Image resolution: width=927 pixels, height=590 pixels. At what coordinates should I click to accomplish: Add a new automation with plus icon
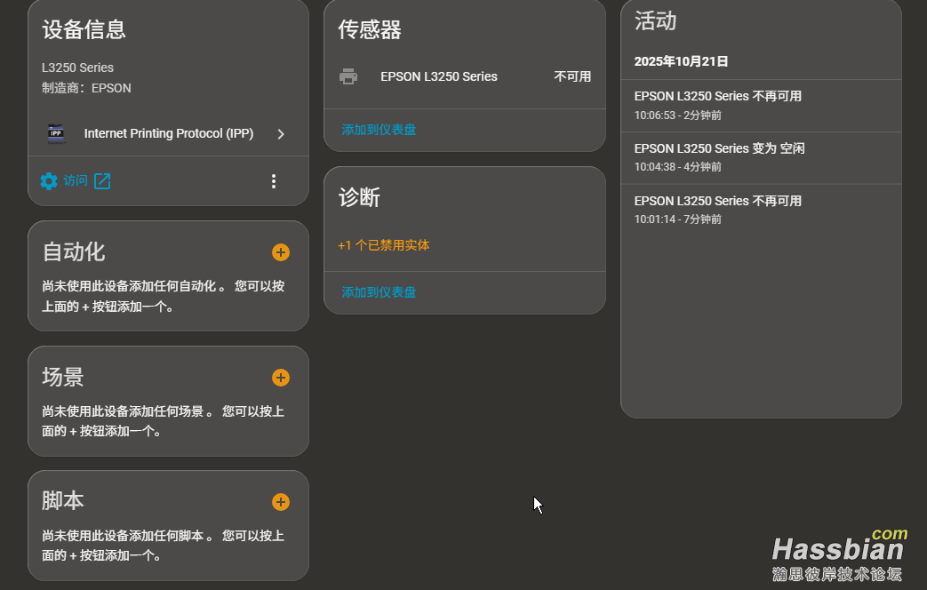(280, 252)
